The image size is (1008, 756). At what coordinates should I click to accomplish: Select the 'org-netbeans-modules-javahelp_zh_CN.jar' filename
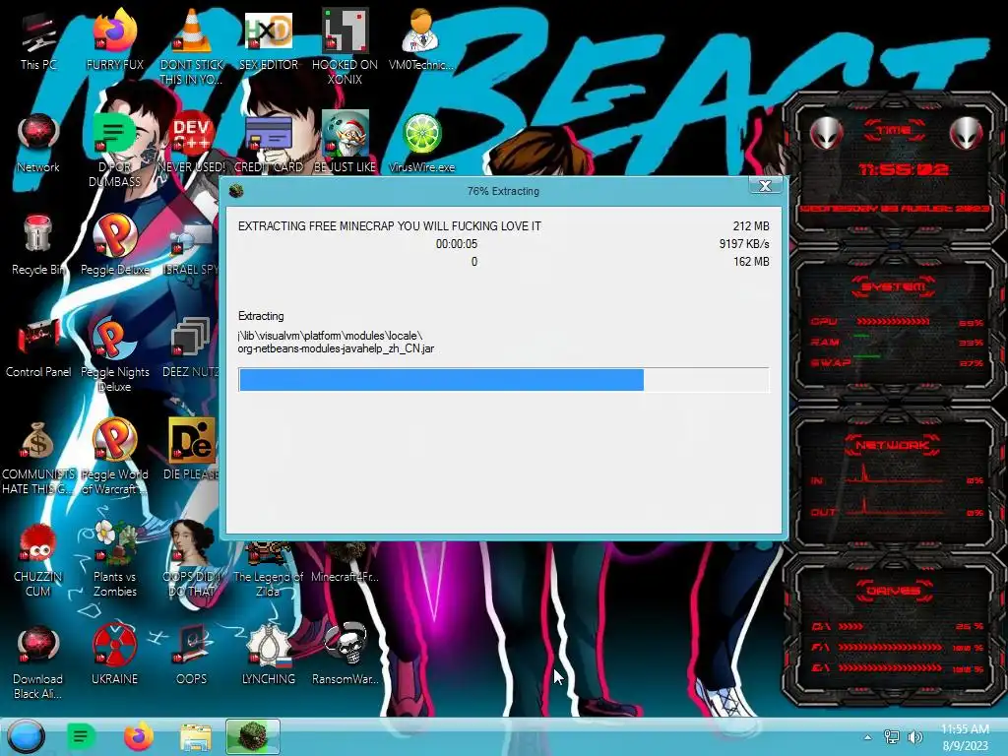[336, 348]
